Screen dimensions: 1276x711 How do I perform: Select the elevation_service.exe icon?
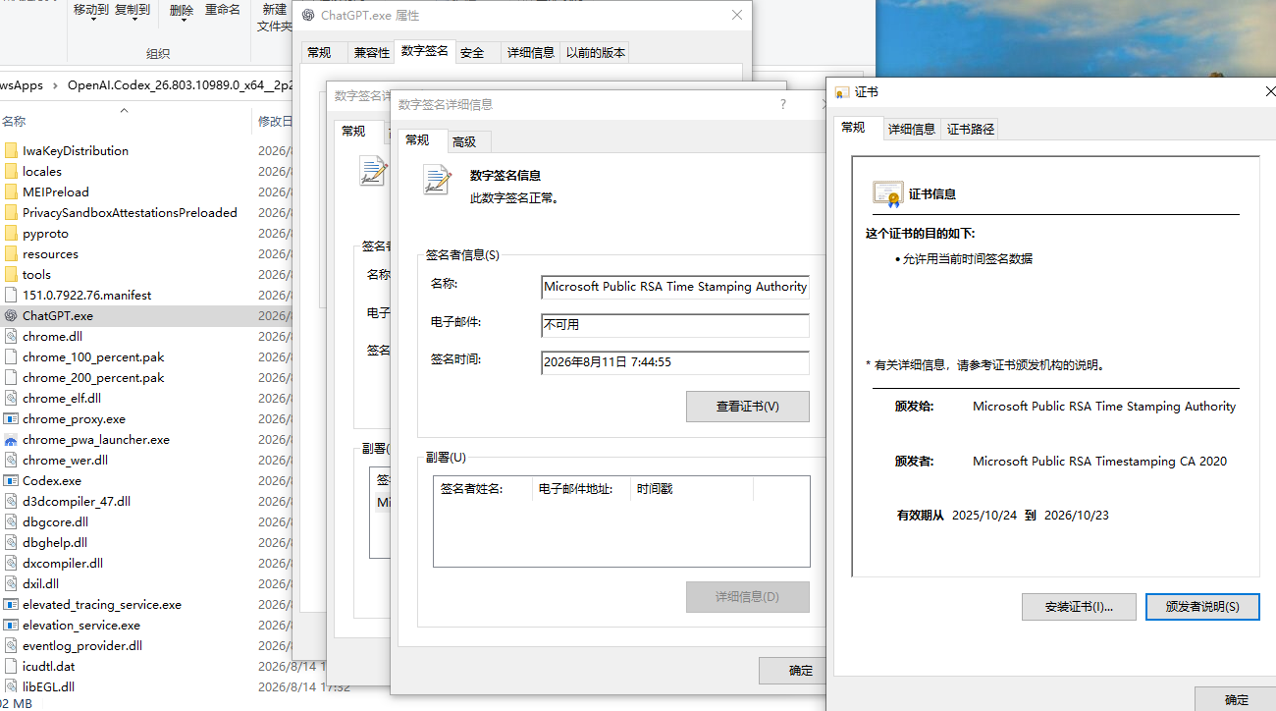pos(11,625)
